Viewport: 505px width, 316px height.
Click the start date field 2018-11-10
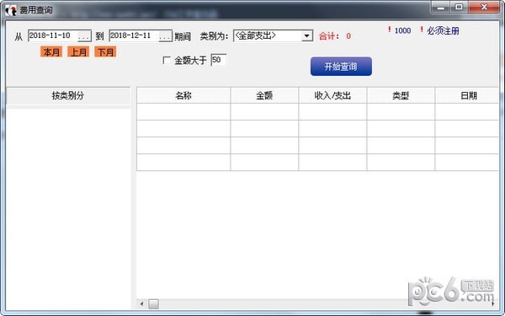tap(53, 35)
